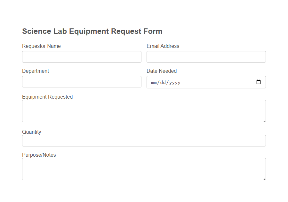Click the Science Lab Equipment Request Form title
The height and width of the screenshot is (202, 288).
click(92, 31)
